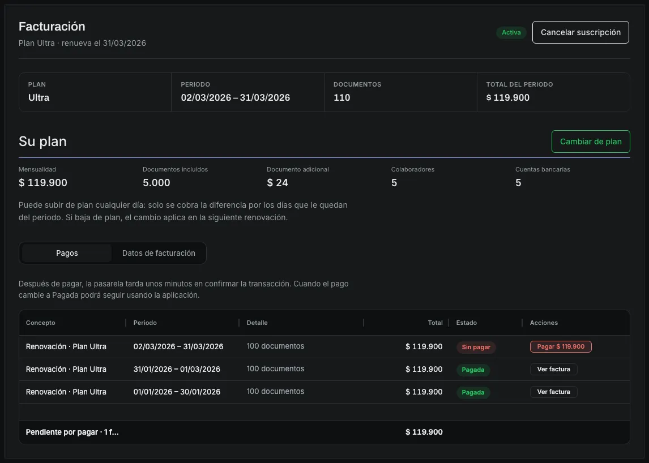Viewport: 649px width, 463px height.
Task: Click the PERIODO card date range
Action: 236,98
